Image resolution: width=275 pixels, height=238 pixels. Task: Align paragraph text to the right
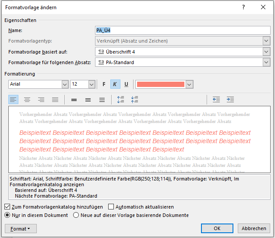pyautogui.click(x=41, y=100)
